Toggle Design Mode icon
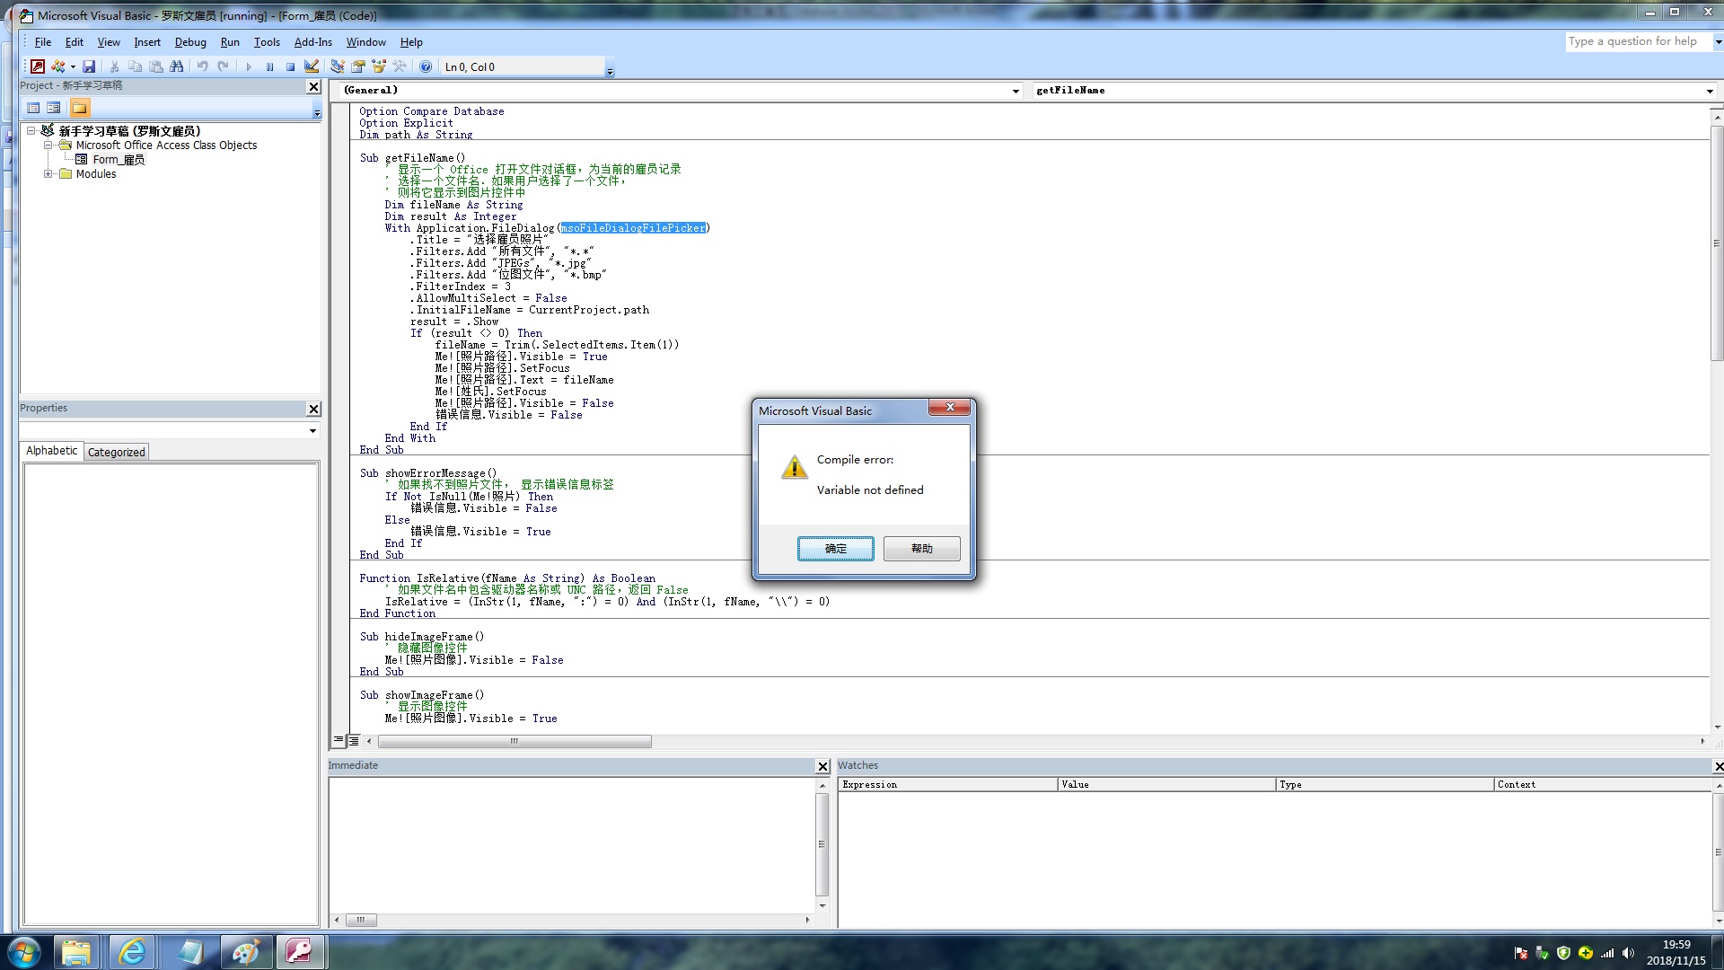Image resolution: width=1724 pixels, height=970 pixels. click(x=312, y=66)
